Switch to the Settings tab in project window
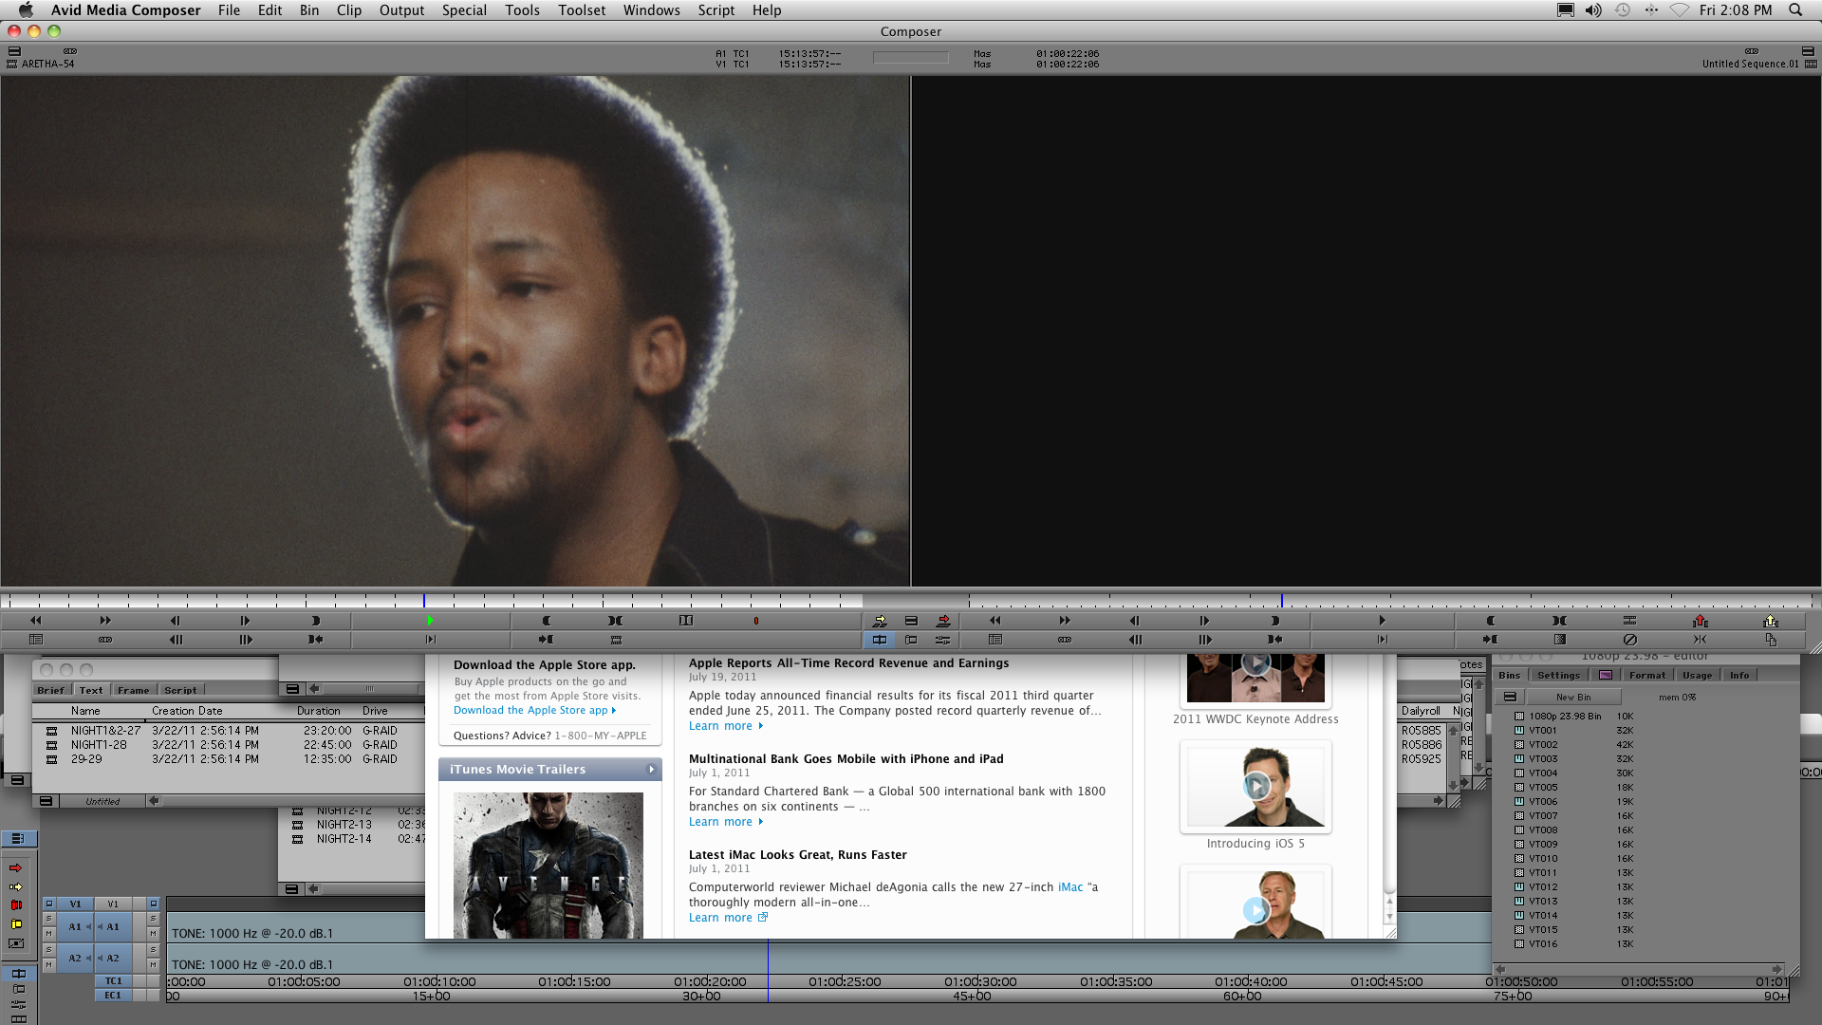Screen dimensions: 1822x1025 coord(1558,676)
